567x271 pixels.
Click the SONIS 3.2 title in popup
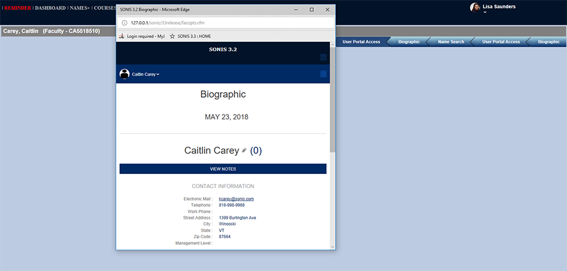[223, 50]
